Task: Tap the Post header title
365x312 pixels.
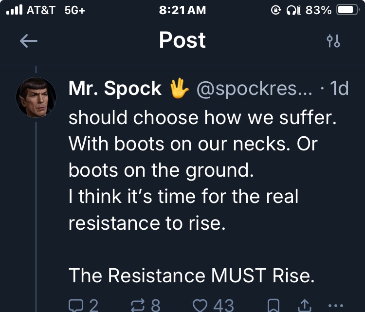Action: (182, 40)
